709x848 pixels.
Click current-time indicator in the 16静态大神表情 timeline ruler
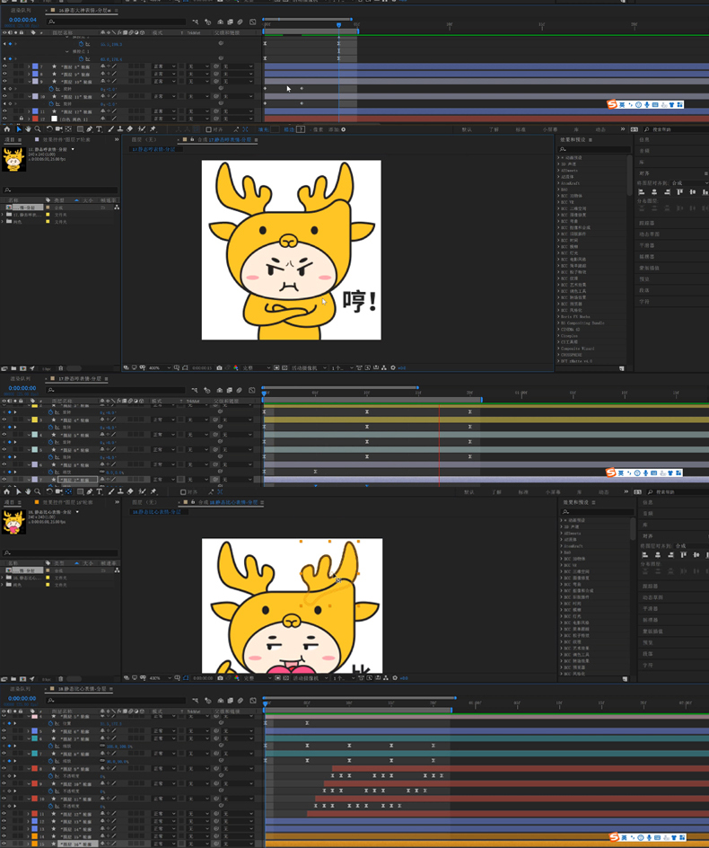[339, 25]
